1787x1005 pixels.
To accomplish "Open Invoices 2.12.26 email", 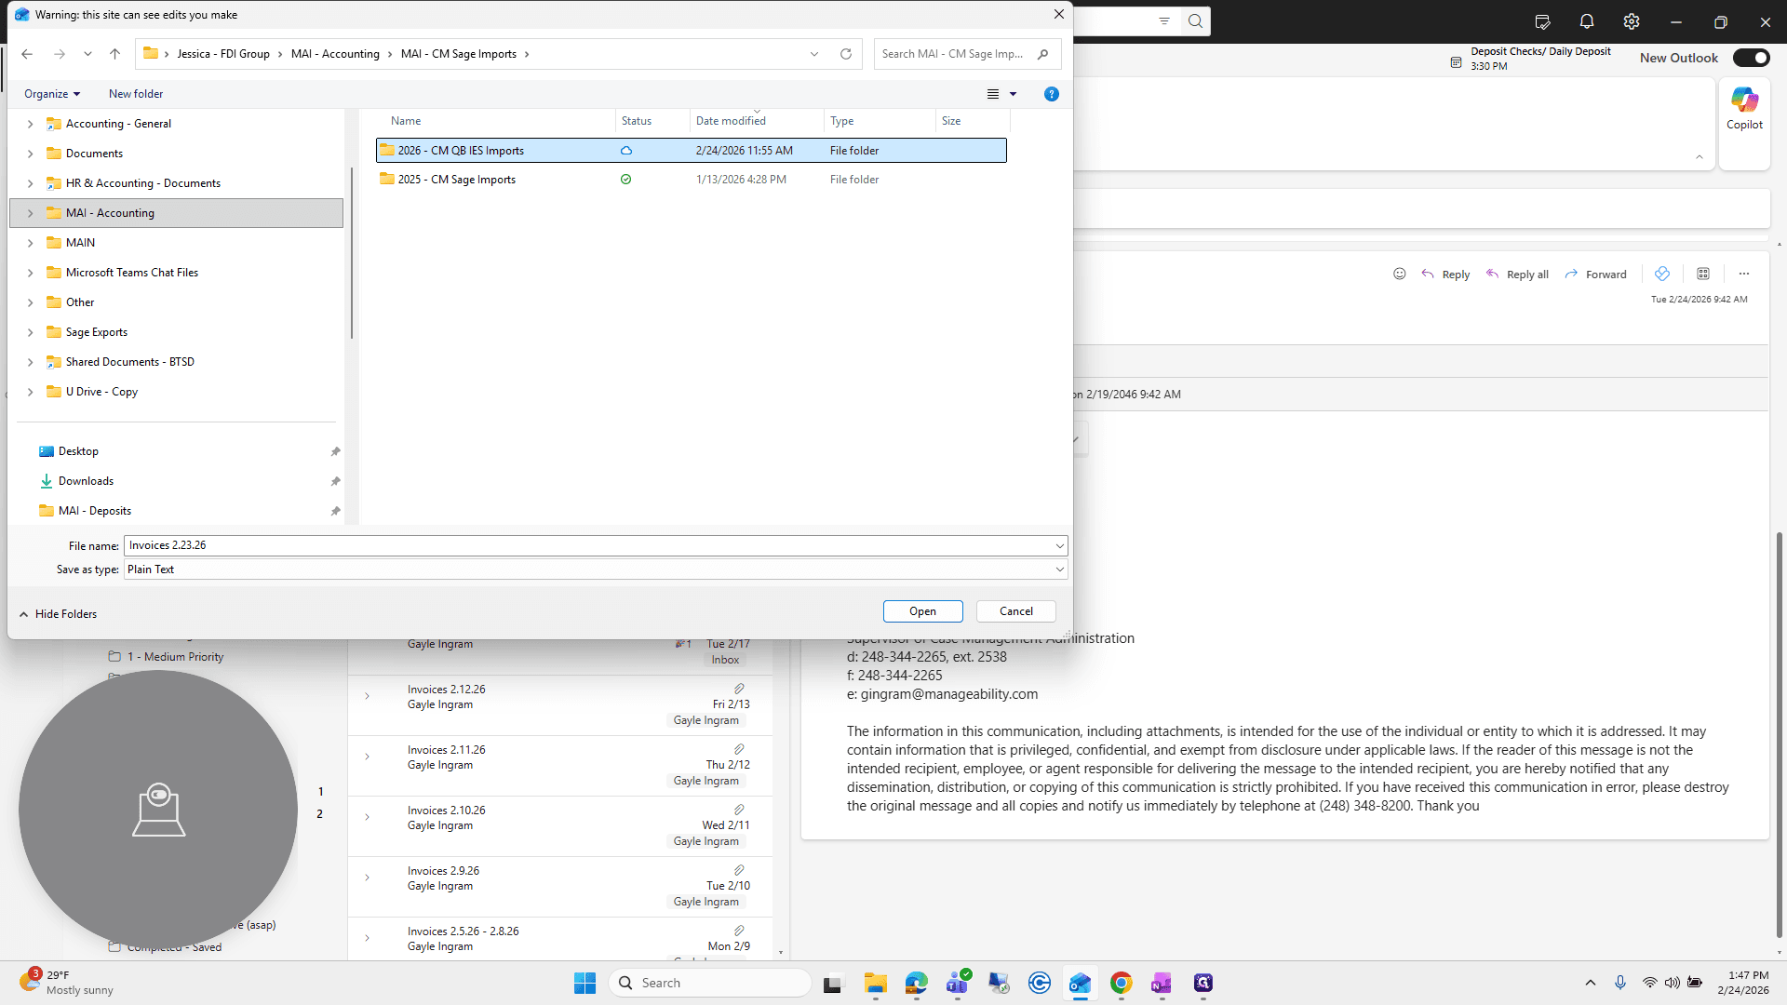I will [x=559, y=705].
